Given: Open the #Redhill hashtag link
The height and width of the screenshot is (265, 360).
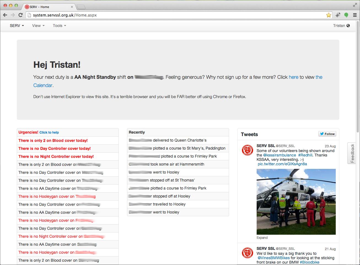Looking at the screenshot, I should coord(305,155).
